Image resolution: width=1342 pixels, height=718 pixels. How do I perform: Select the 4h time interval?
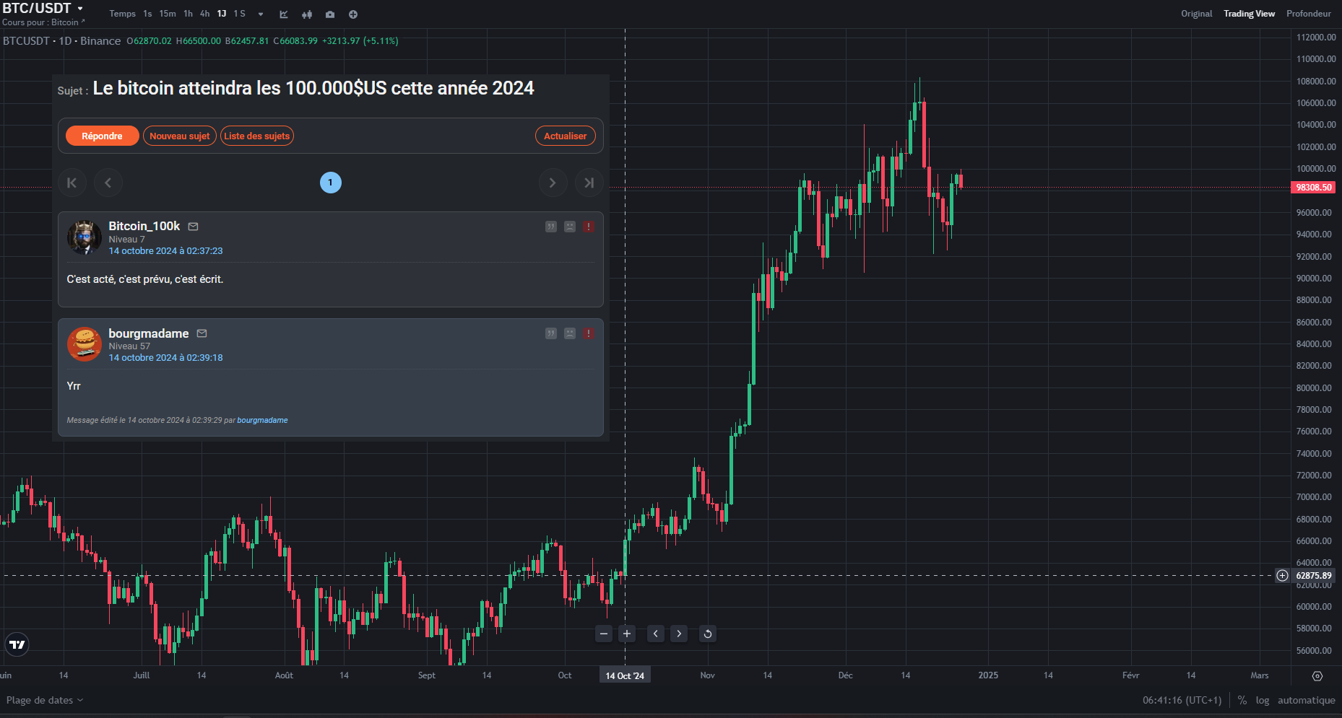[204, 14]
